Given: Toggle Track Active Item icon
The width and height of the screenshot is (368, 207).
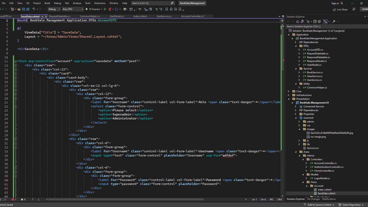Looking at the screenshot, I should point(325,22).
